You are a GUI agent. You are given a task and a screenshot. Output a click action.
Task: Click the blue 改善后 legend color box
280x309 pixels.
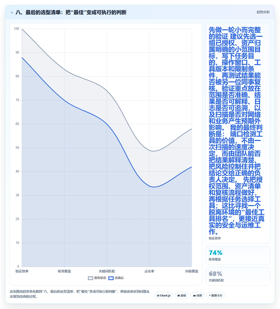[x=111, y=278]
